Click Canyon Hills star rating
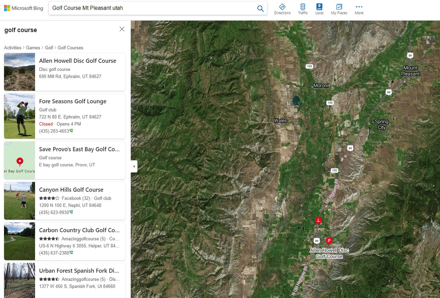This screenshot has height=298, width=440. pyautogui.click(x=49, y=198)
